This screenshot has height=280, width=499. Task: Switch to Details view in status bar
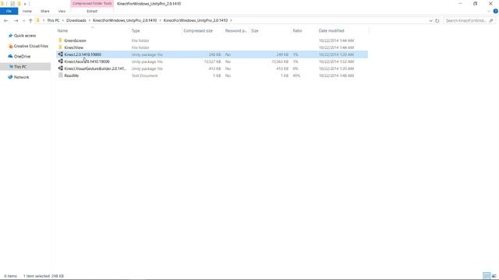click(x=487, y=276)
